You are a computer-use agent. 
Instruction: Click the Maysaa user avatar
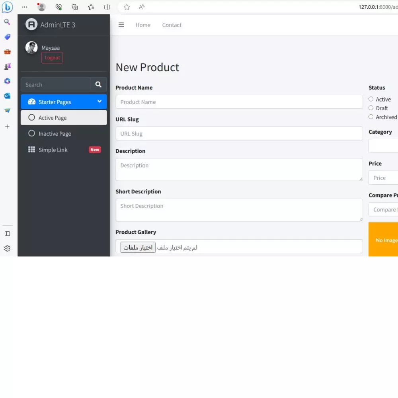(x=31, y=48)
